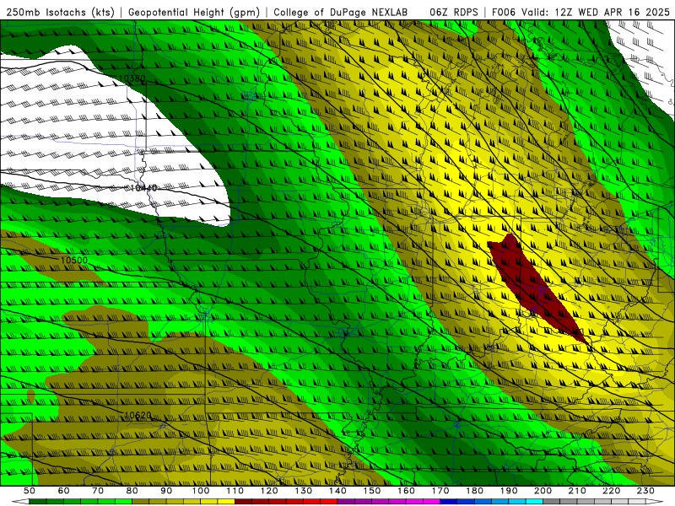Click the 210 value on color scale
The width and height of the screenshot is (675, 506).
[577, 491]
